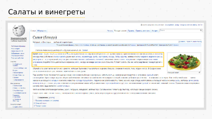Click the Участие sidebar heading
Screen dimensions: 212x119
[13, 61]
